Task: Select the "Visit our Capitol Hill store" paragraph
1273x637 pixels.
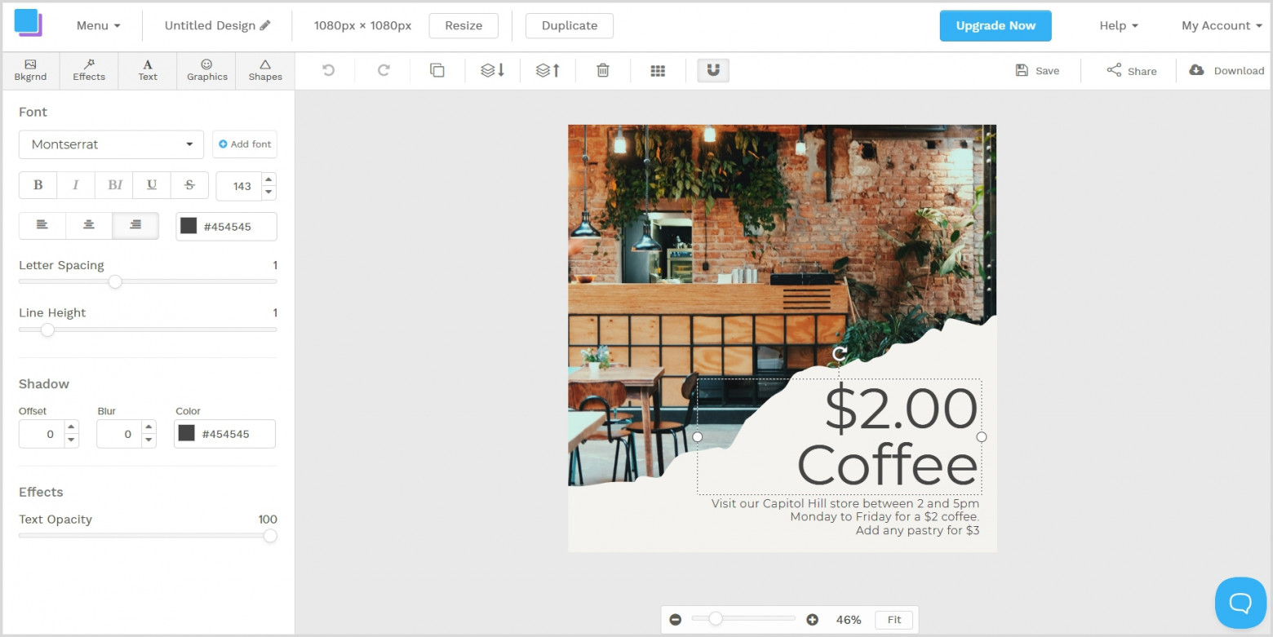Action: coord(845,517)
